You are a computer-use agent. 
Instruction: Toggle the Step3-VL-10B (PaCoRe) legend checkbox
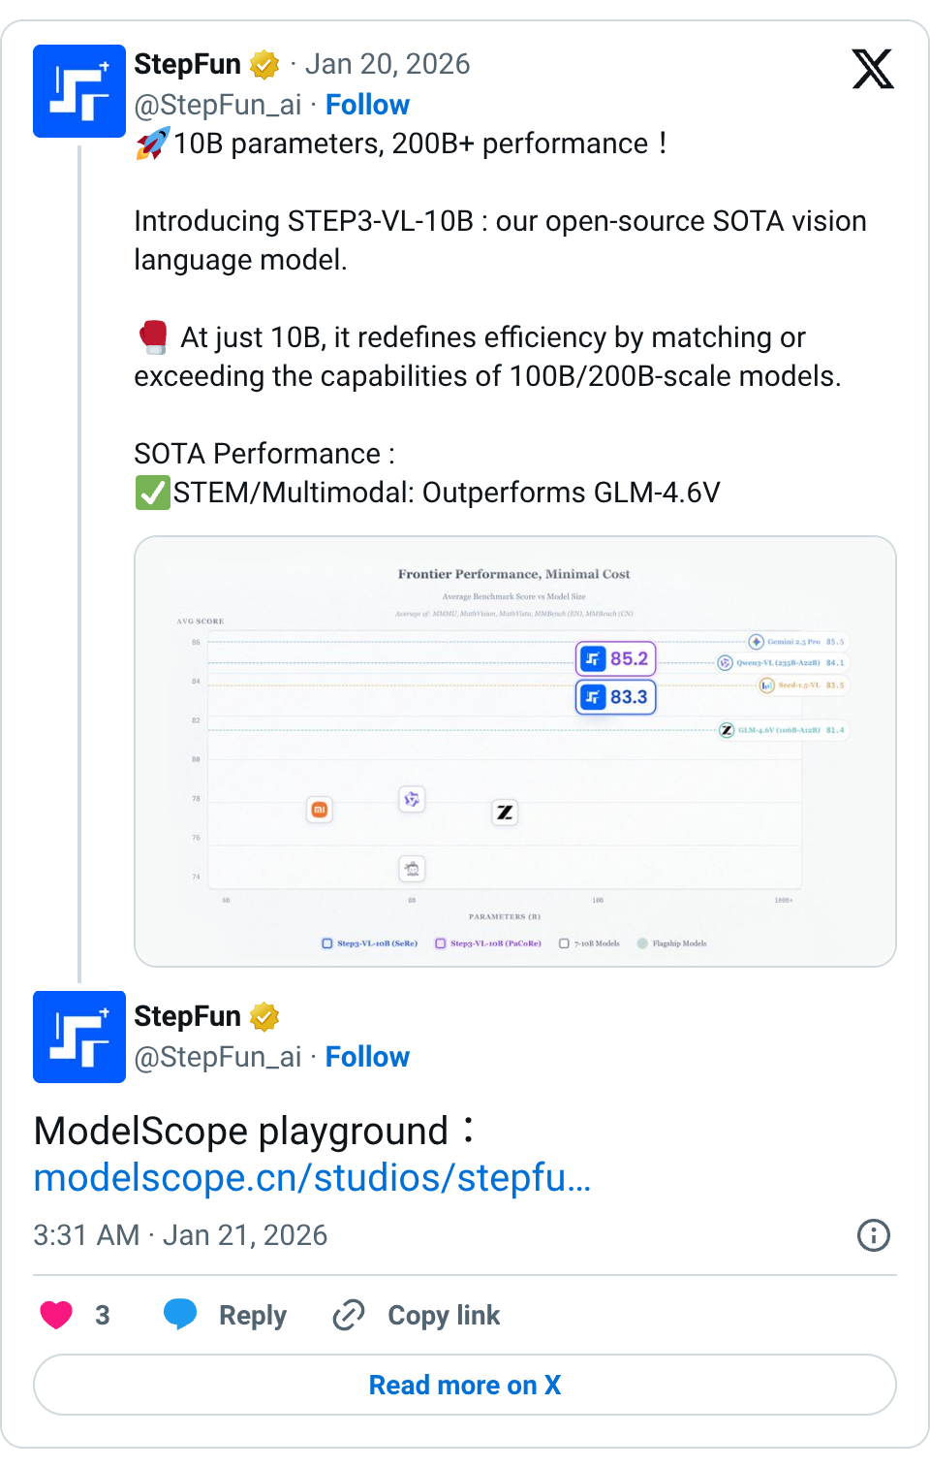click(441, 942)
